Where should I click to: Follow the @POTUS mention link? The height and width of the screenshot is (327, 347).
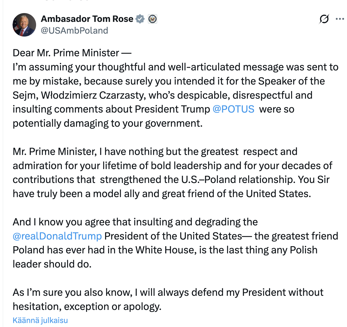(x=233, y=109)
